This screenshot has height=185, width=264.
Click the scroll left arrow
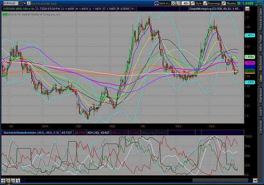[22, 181]
